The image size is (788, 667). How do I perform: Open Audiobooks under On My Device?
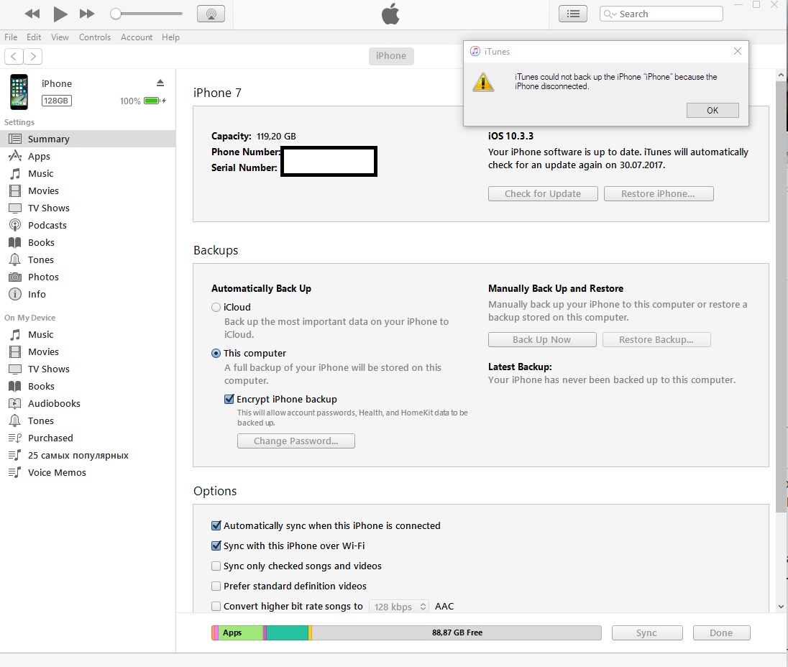(88, 403)
